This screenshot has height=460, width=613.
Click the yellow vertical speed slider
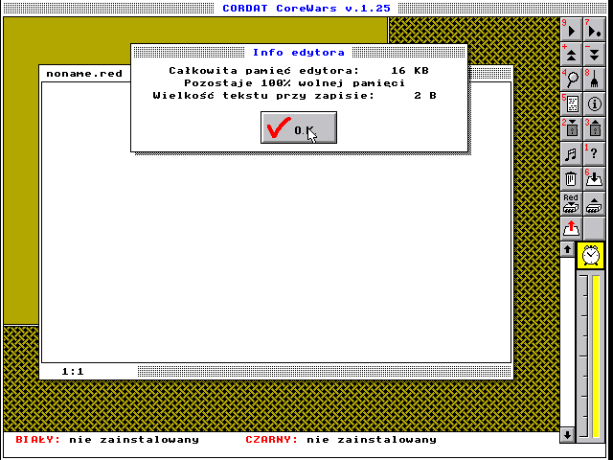tap(596, 355)
